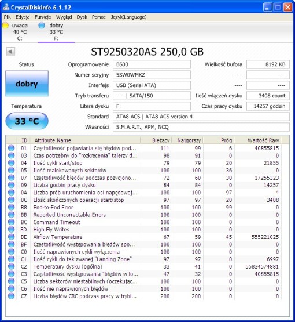Click the buffer size field 8192 KB
Viewport: 295px width, 322px height.
coord(268,64)
